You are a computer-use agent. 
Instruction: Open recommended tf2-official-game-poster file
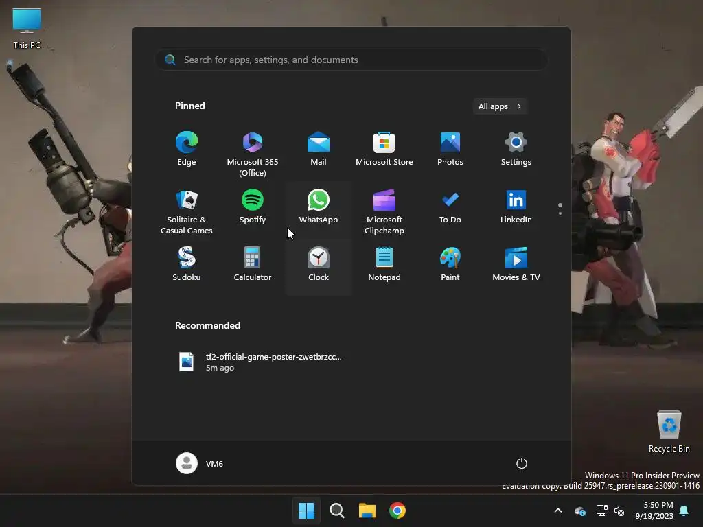260,362
